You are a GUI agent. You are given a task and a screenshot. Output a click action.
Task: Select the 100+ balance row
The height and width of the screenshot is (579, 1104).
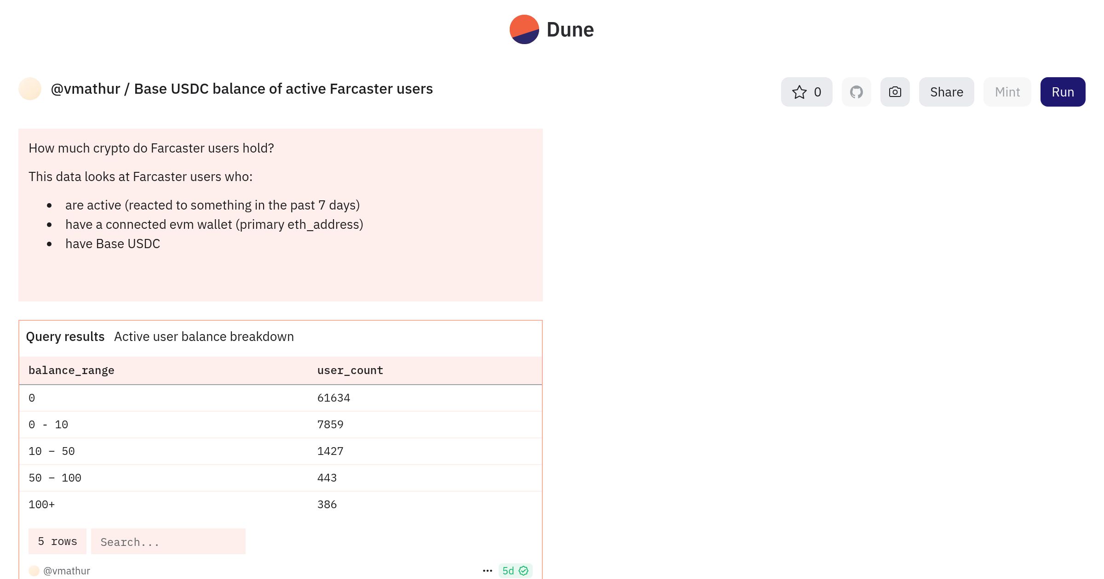coord(281,505)
